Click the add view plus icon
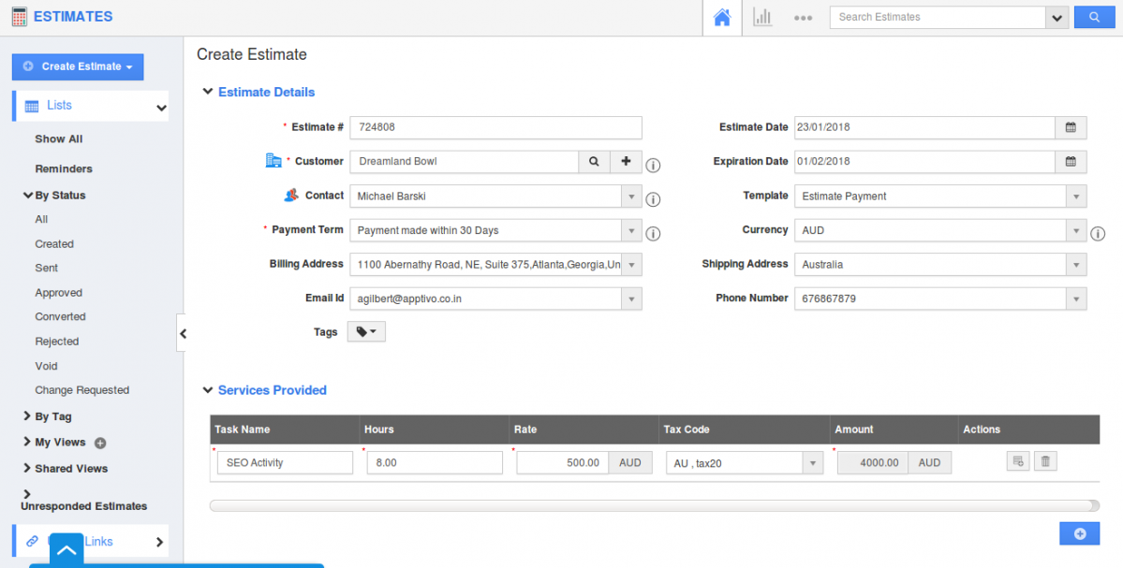The width and height of the screenshot is (1123, 568). pyautogui.click(x=100, y=443)
